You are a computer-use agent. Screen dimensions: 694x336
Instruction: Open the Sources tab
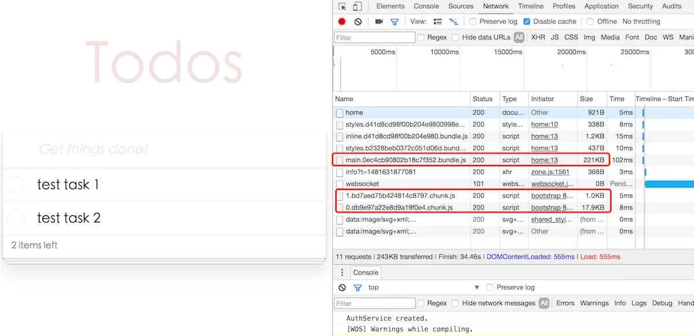pyautogui.click(x=461, y=6)
